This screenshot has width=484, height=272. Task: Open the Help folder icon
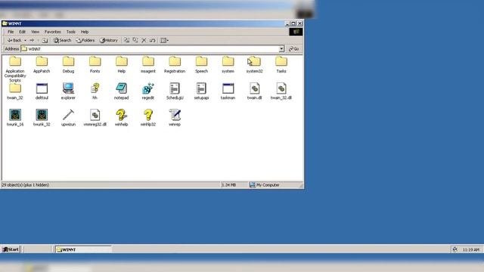(122, 61)
